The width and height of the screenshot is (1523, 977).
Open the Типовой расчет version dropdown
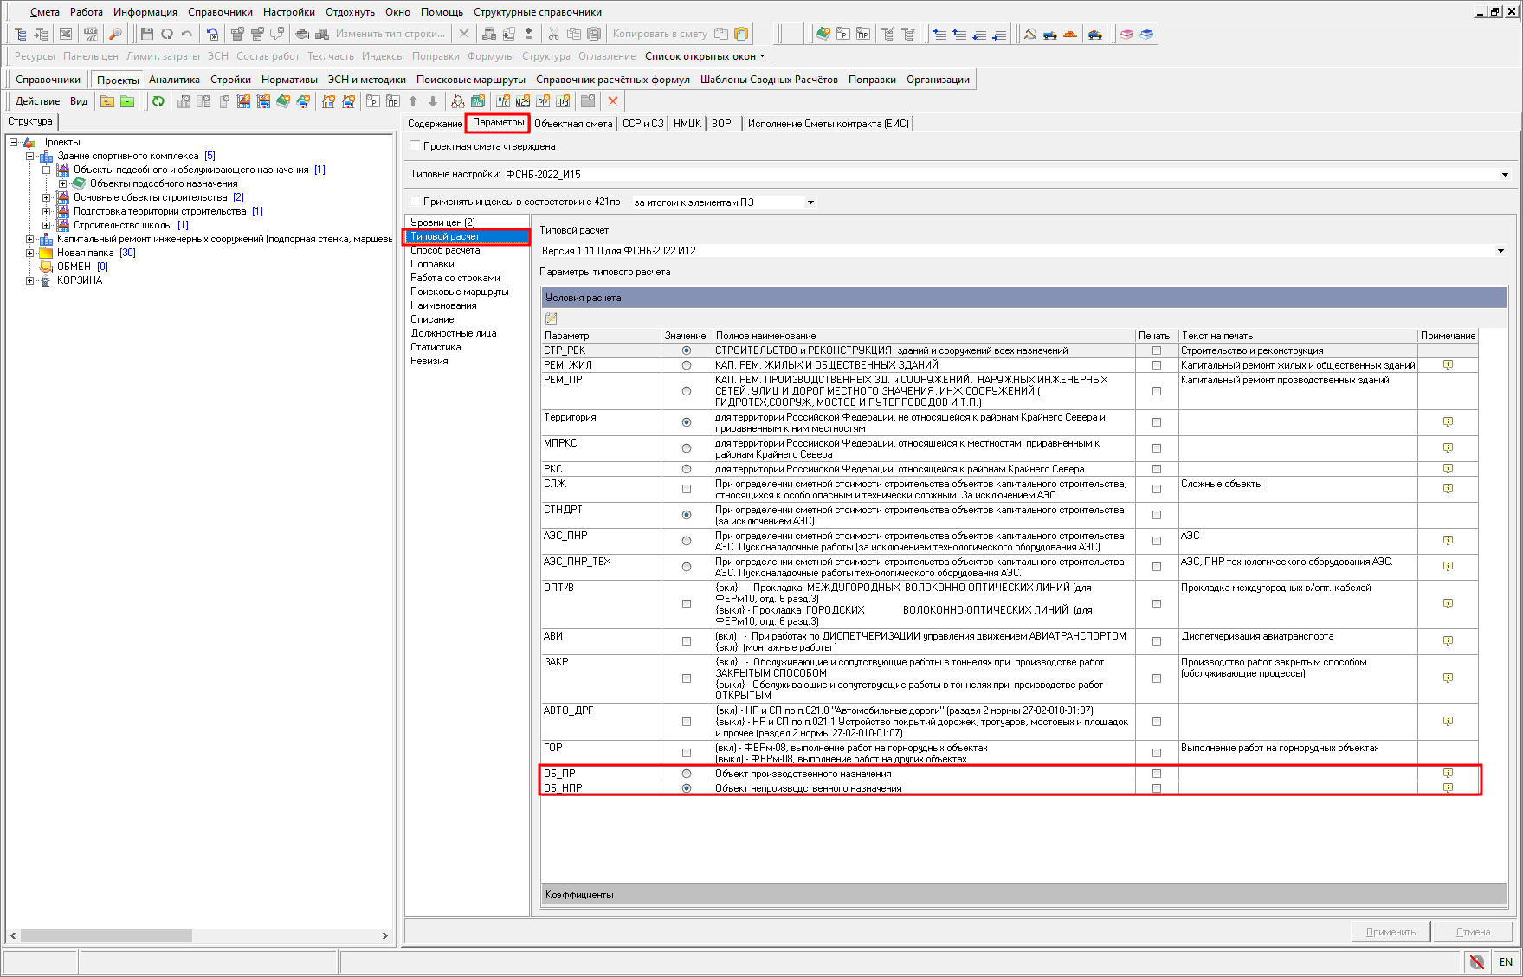[x=1500, y=251]
